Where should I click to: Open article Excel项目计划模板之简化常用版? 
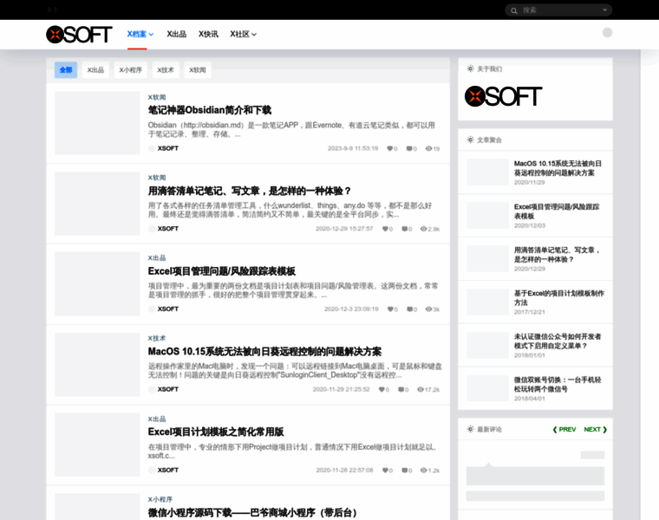[216, 432]
